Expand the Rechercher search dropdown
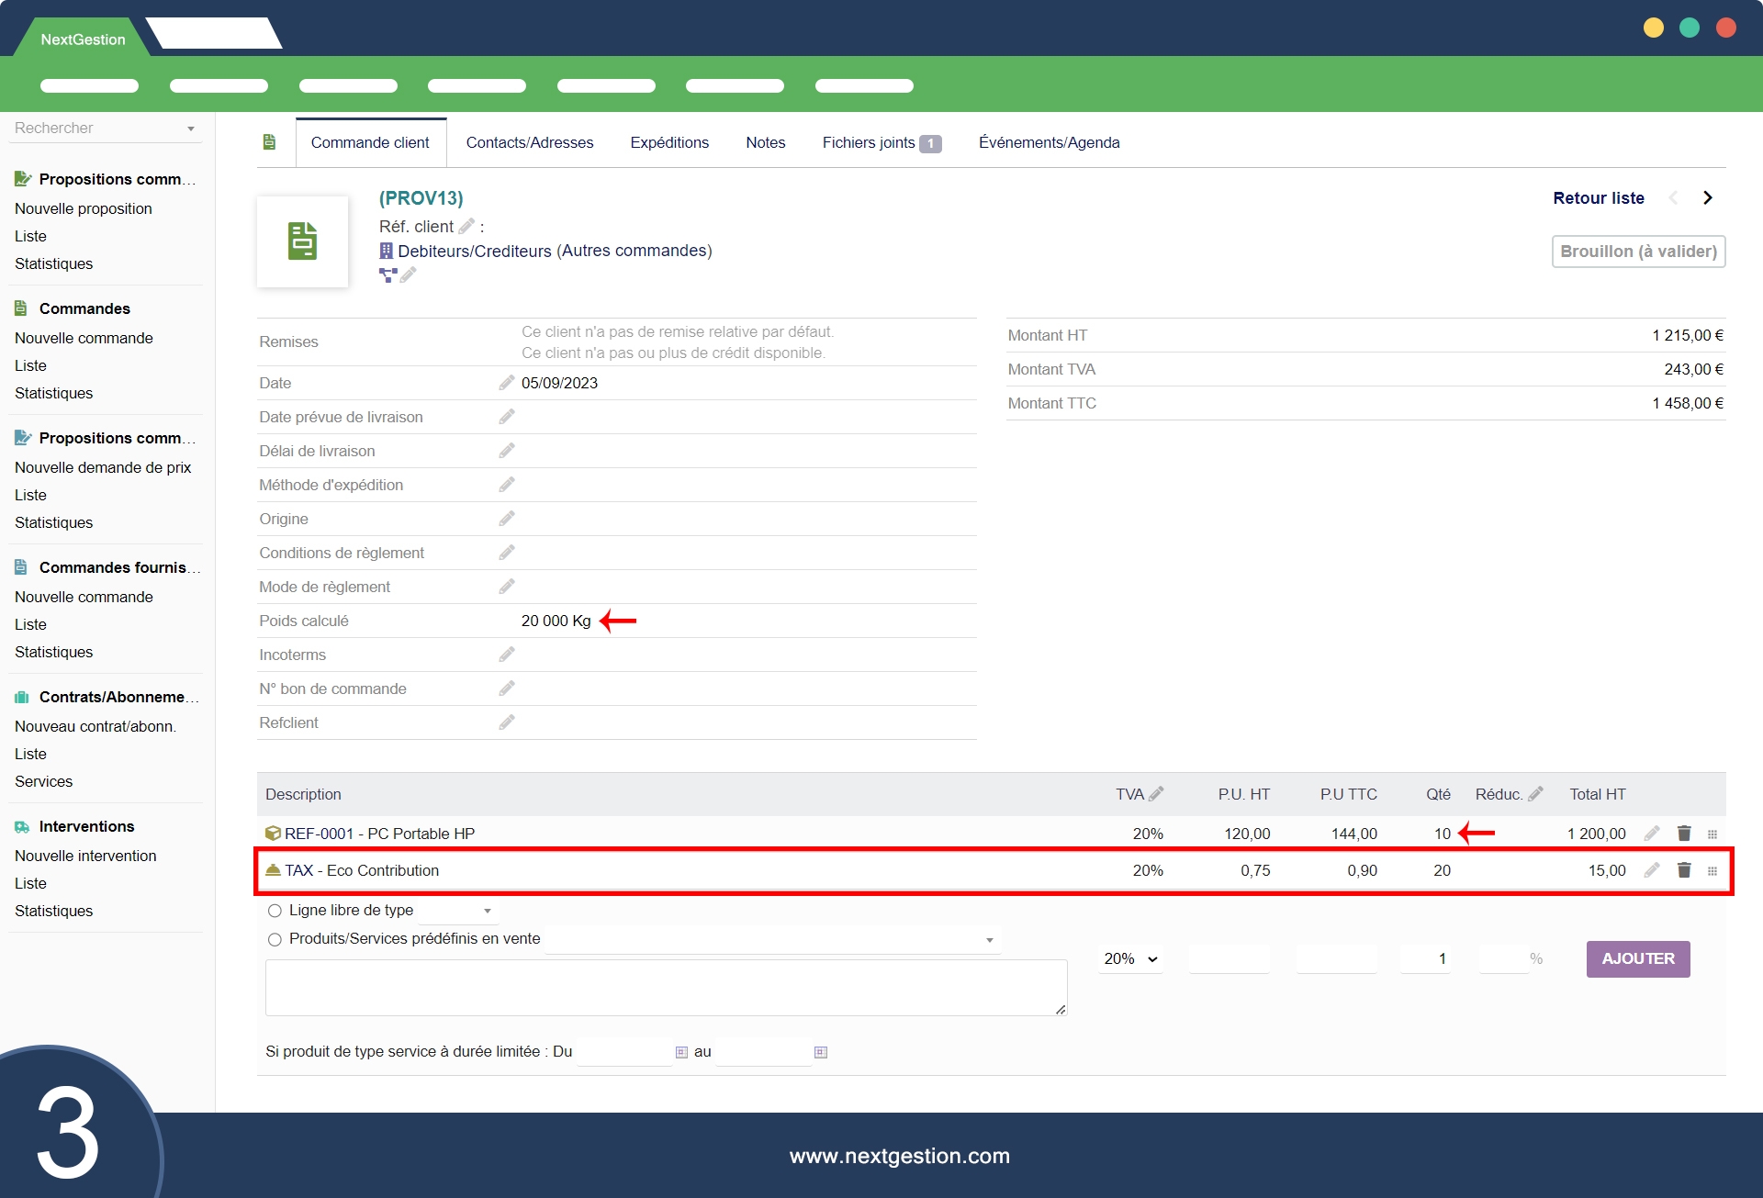 [191, 129]
